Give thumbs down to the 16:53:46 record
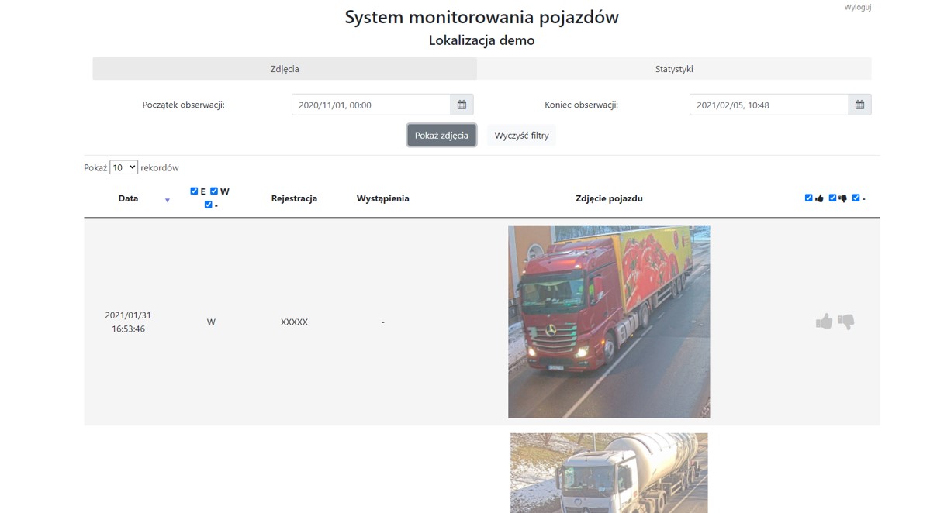 846,322
